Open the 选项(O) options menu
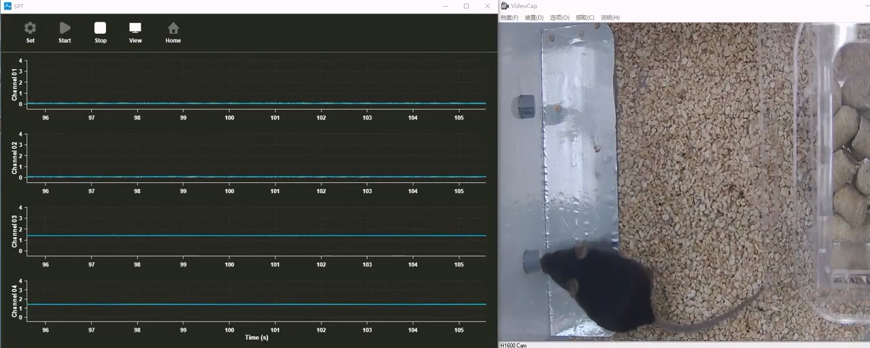The width and height of the screenshot is (870, 348). [559, 18]
